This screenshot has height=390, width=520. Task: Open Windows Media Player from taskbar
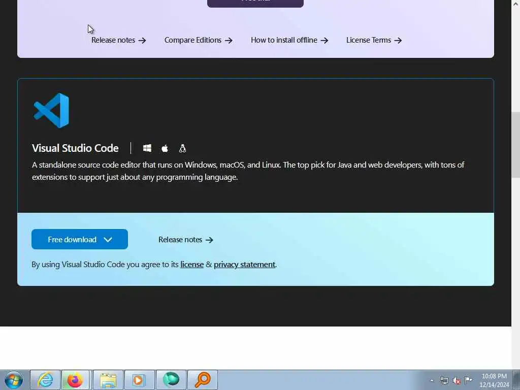[139, 380]
